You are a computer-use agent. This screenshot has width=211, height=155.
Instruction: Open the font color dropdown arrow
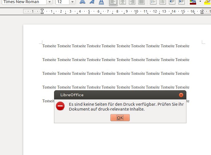pyautogui.click(x=200, y=2)
